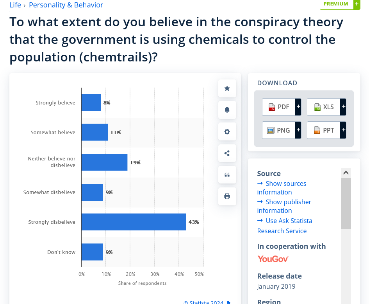The image size is (369, 304).
Task: Click the green PREMIUM plus badge
Action: click(340, 4)
